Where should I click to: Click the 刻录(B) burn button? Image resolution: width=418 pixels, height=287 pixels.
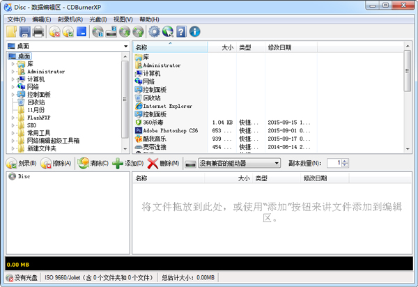pyautogui.click(x=22, y=163)
